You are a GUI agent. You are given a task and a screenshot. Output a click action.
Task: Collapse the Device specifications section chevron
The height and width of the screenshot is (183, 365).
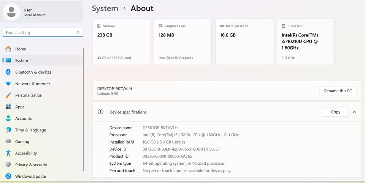pyautogui.click(x=354, y=112)
